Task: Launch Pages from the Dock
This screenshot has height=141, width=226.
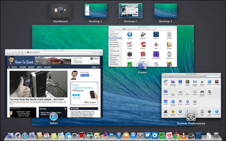Action: [97, 135]
